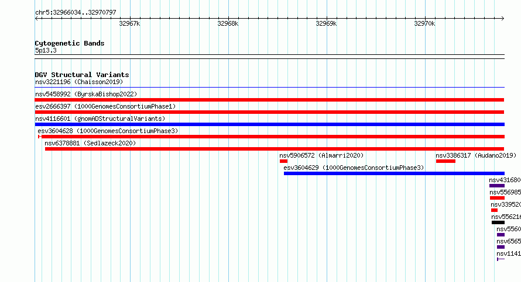Viewport: 521px width, 282px height.
Task: Click the red bar for esv2666397
Action: [x=269, y=112]
